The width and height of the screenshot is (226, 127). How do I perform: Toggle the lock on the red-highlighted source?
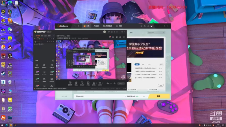pos(37,39)
